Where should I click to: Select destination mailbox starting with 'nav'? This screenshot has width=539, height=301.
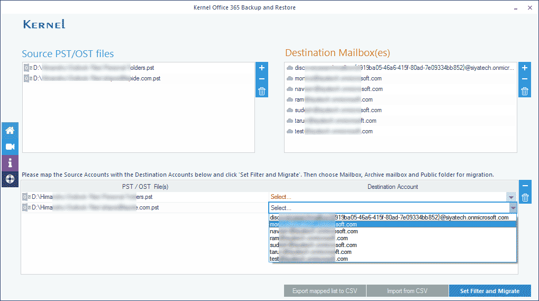click(x=334, y=89)
